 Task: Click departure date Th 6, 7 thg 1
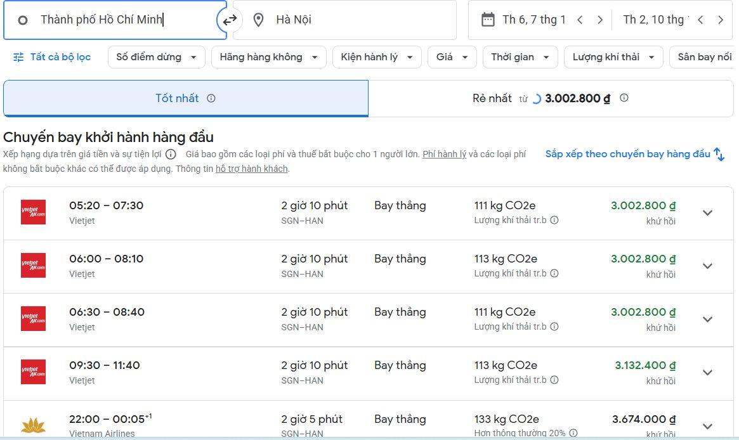click(534, 20)
